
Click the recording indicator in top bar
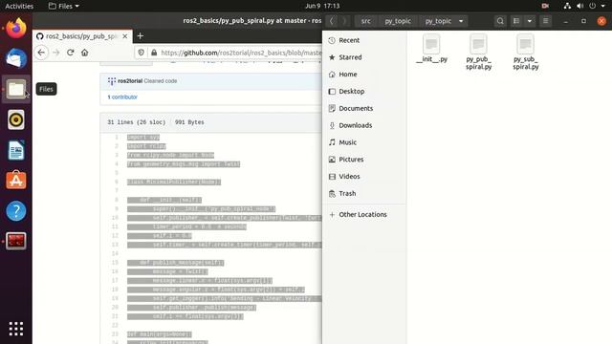pyautogui.click(x=545, y=6)
